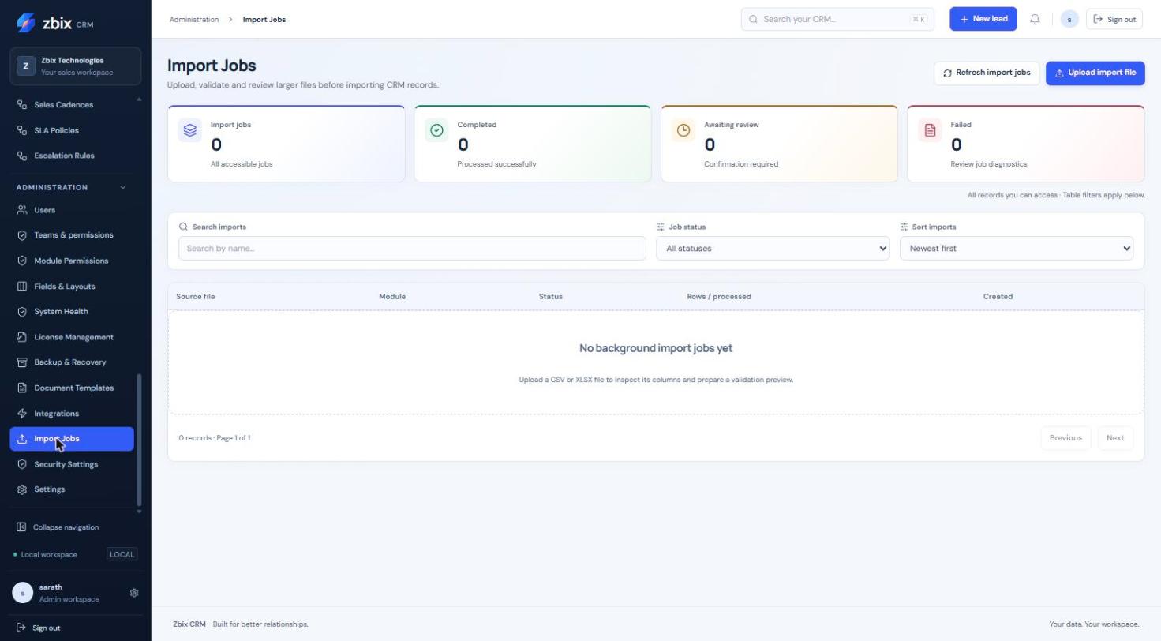Viewport: 1161px width, 641px height.
Task: Click the Sort imports filter icon
Action: click(904, 227)
